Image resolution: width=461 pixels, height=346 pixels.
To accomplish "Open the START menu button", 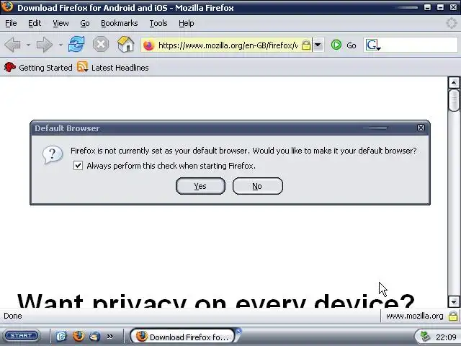I will click(x=21, y=336).
